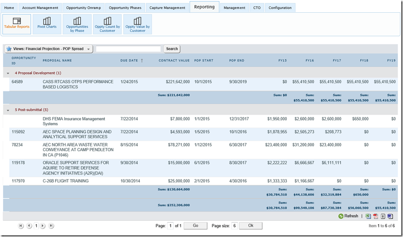Click the opportunity ID 119178 cell

tap(18, 163)
